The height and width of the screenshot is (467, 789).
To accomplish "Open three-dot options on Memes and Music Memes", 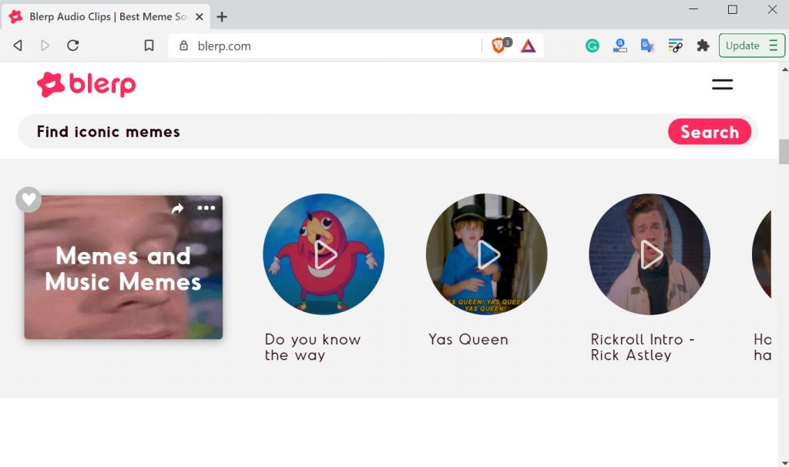I will click(x=206, y=208).
